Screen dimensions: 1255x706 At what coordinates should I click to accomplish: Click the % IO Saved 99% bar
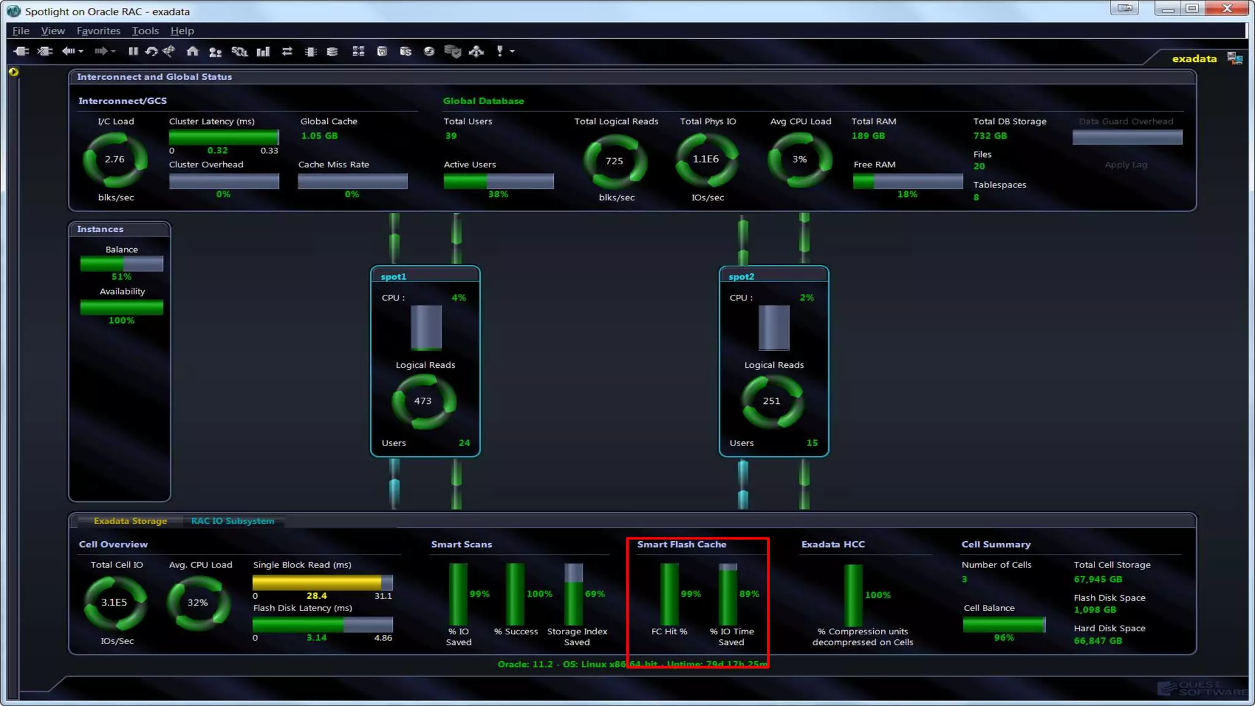coord(458,594)
